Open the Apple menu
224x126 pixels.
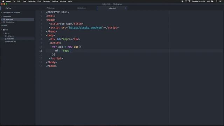coord(3,1)
